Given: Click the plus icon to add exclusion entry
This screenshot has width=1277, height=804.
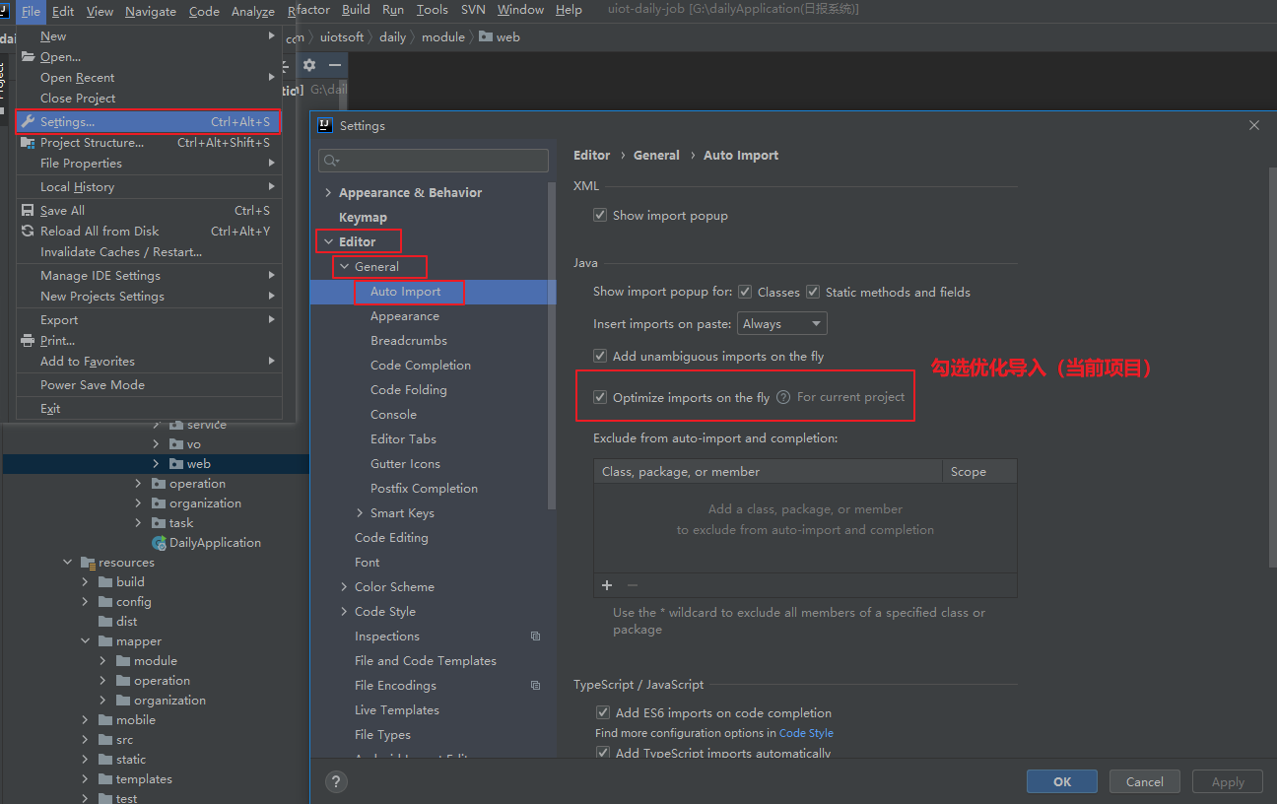Looking at the screenshot, I should pyautogui.click(x=606, y=585).
